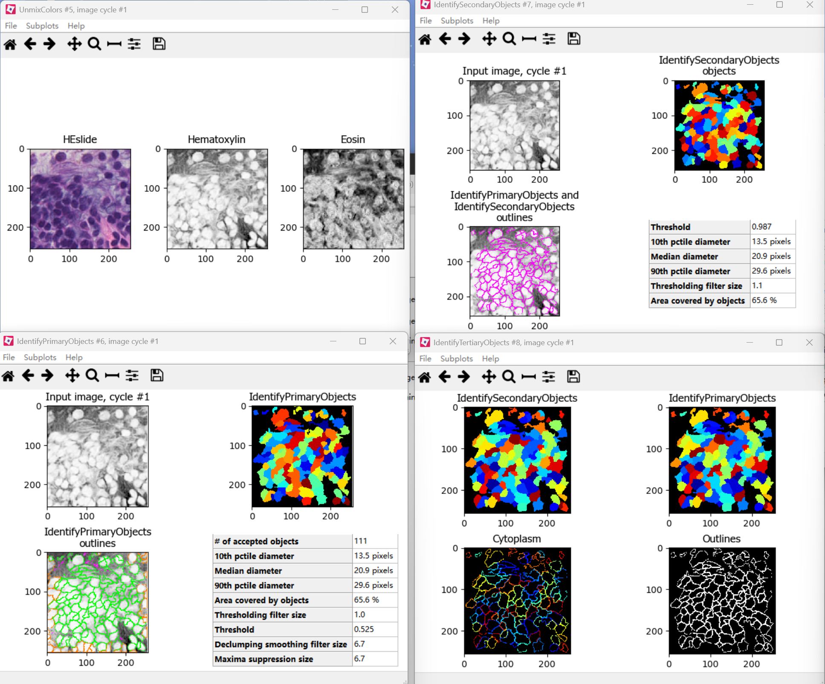Open Subplots menu in UnmixColors window

(x=42, y=26)
